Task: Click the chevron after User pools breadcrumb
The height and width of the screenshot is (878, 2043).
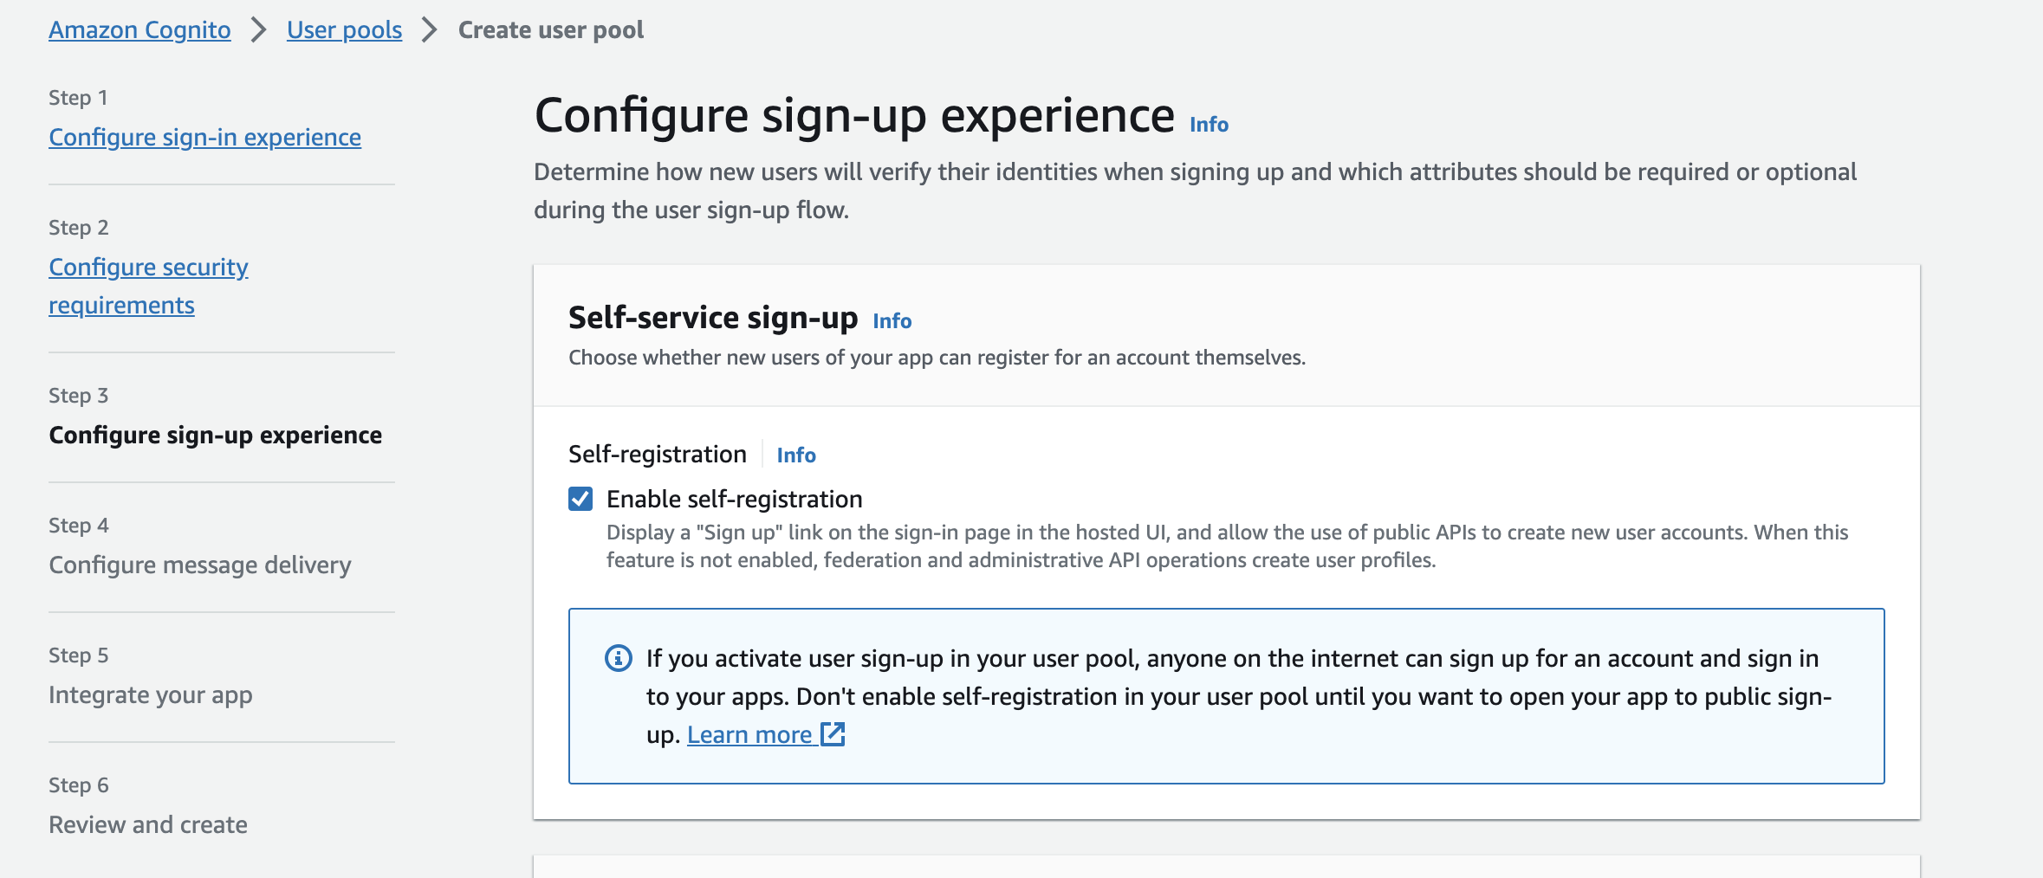Action: pyautogui.click(x=429, y=30)
